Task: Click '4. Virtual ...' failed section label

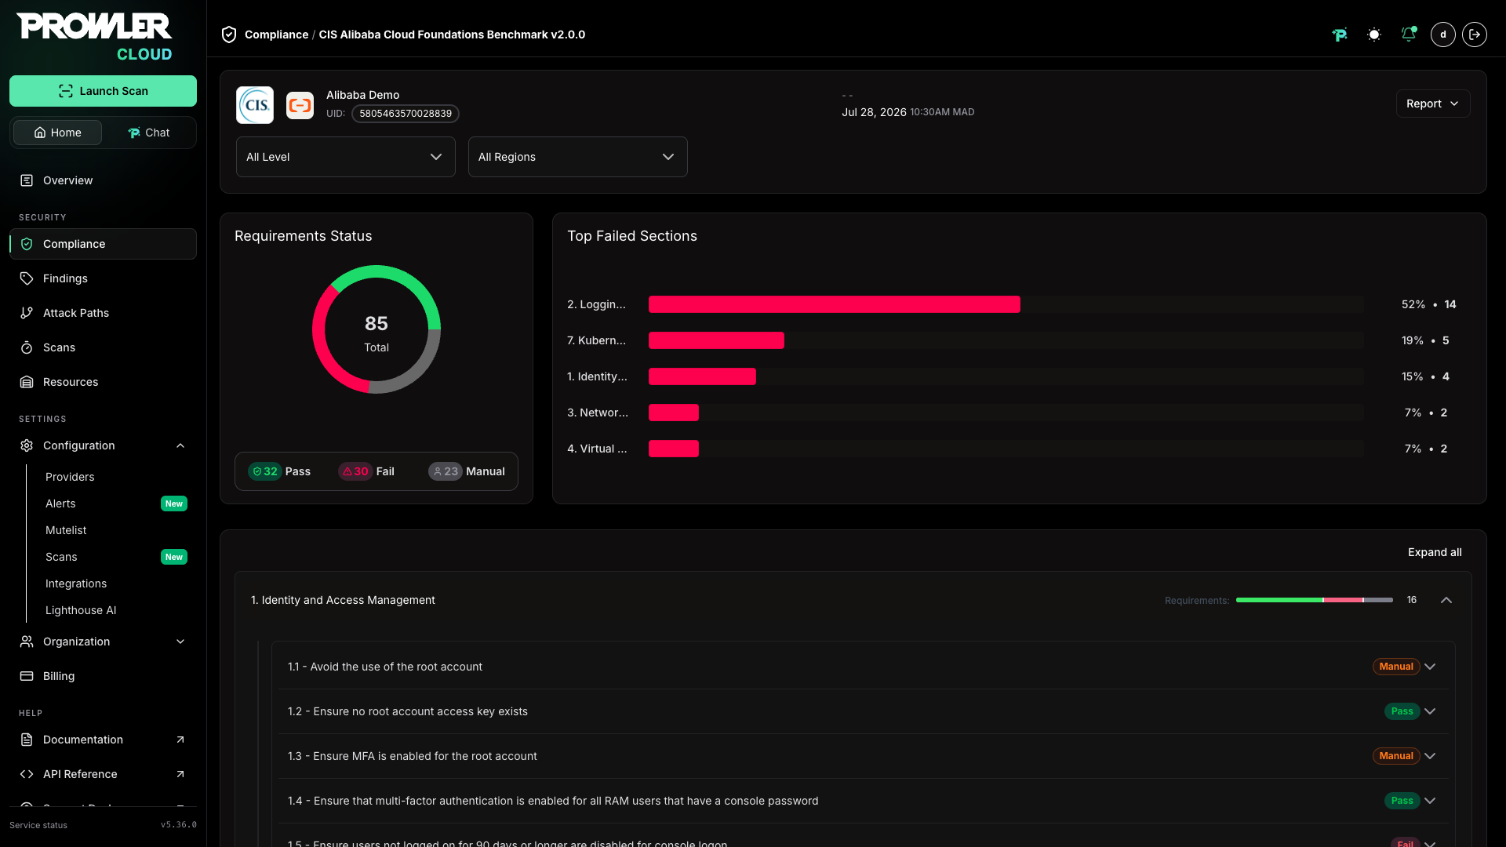Action: (597, 449)
